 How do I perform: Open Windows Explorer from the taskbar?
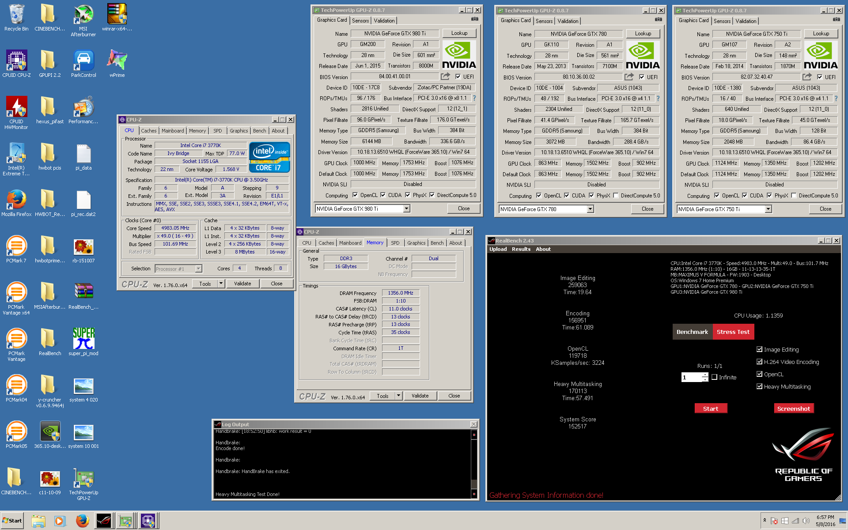[x=38, y=521]
